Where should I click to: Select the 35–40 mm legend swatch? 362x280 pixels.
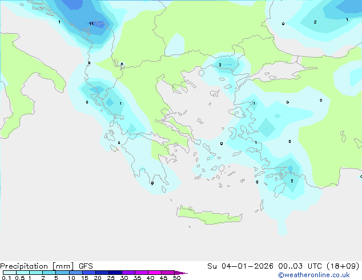point(141,273)
